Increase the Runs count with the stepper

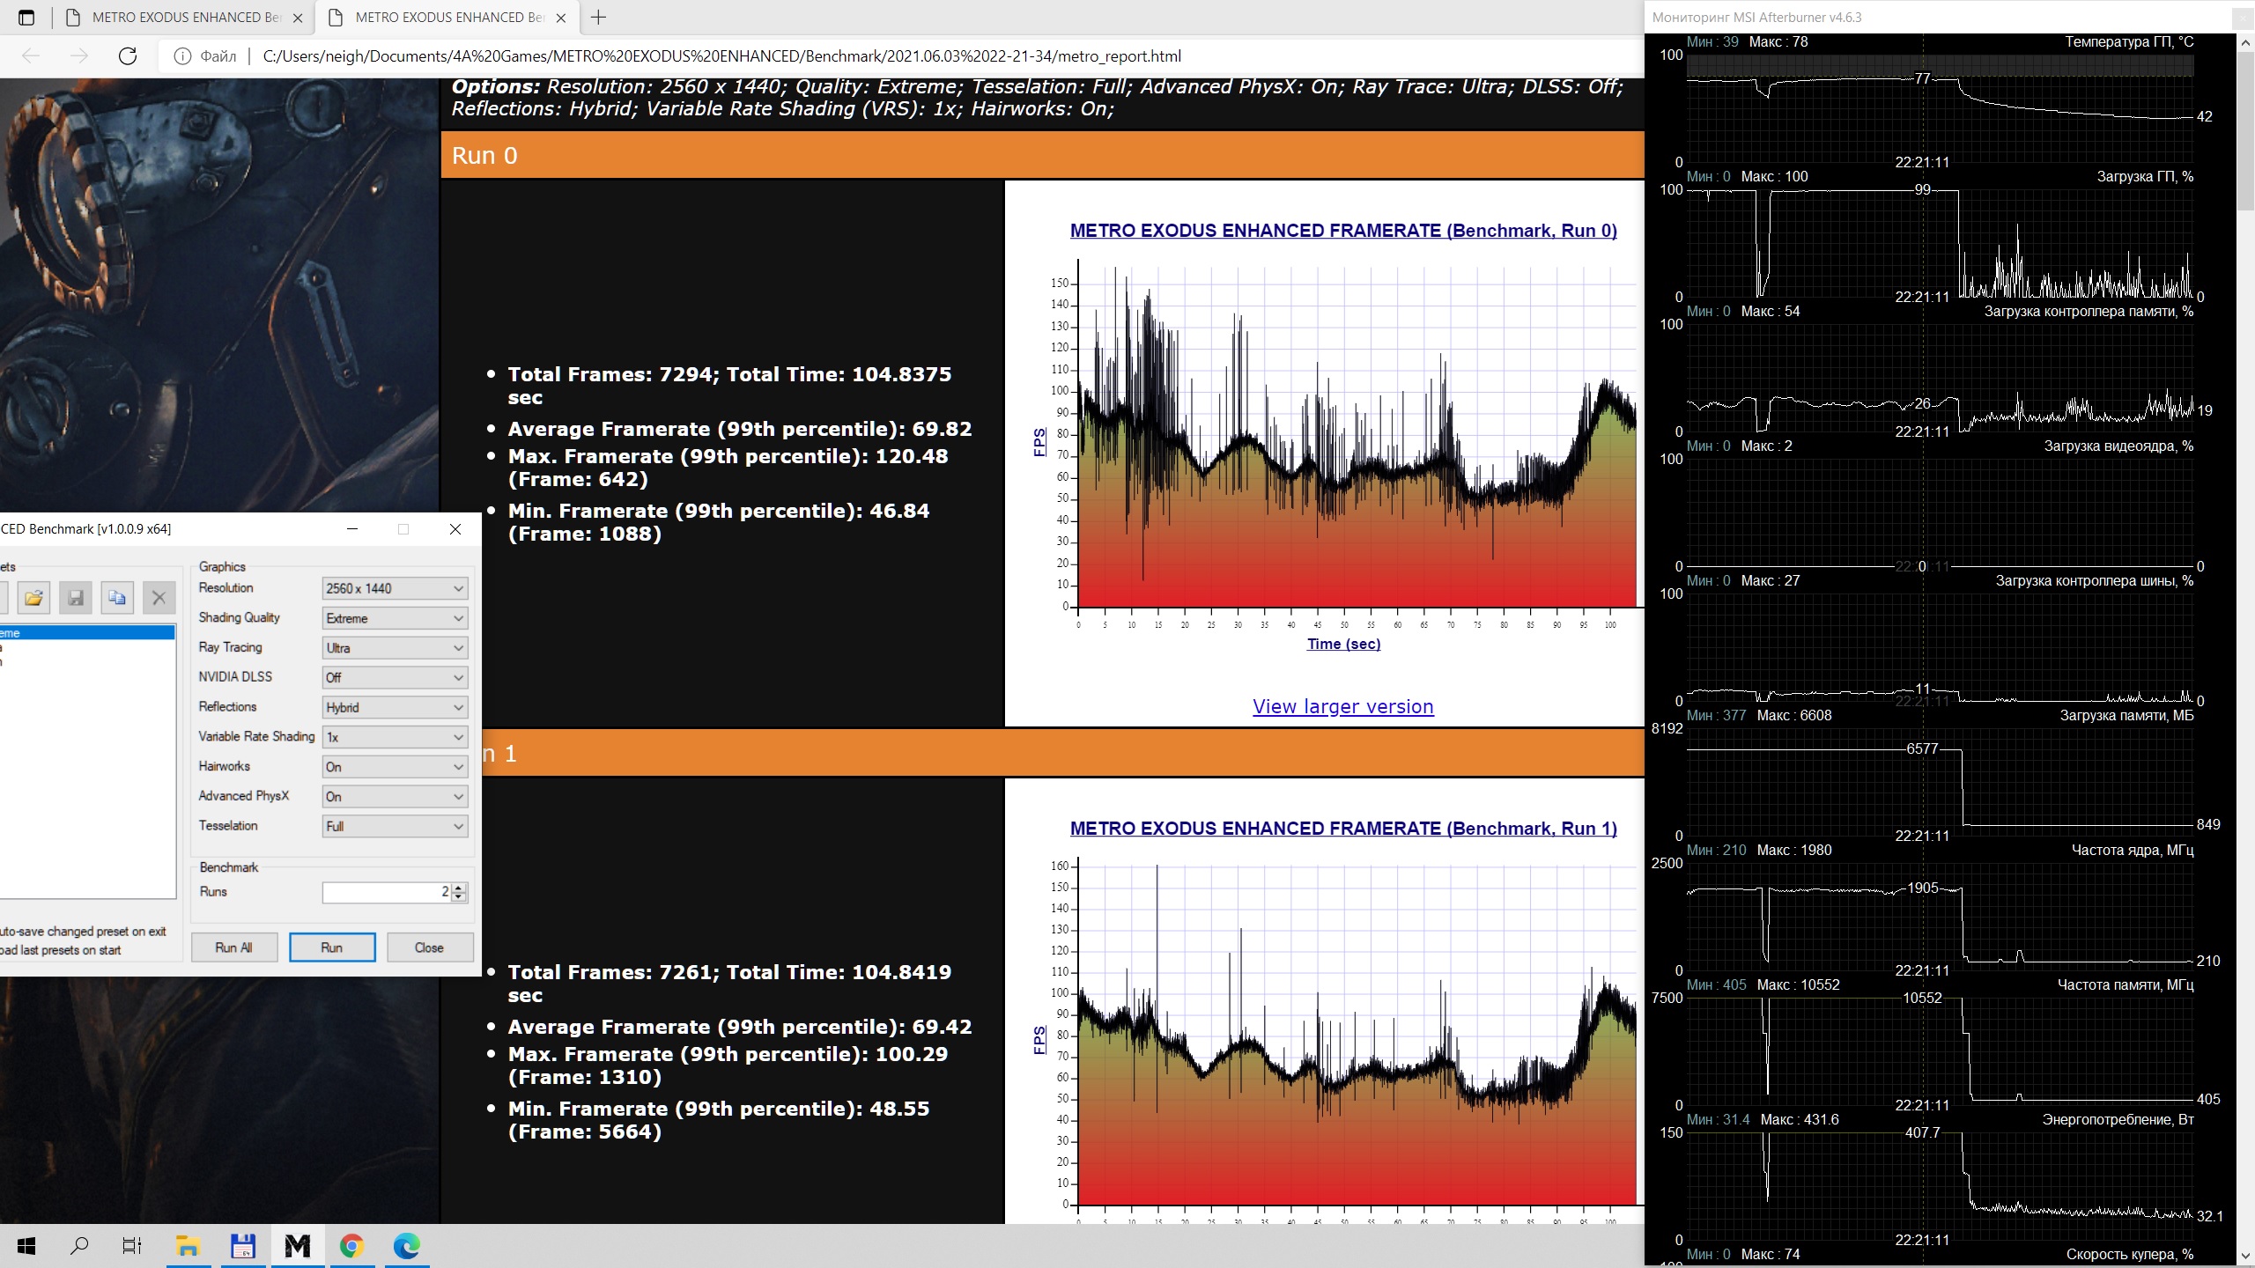459,887
